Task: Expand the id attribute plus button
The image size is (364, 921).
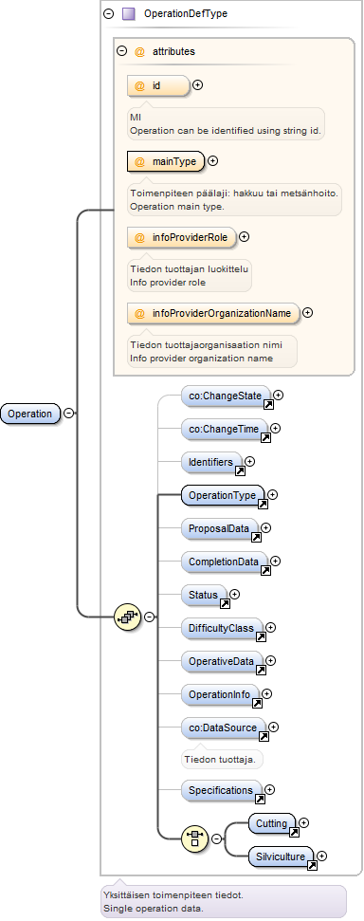Action: click(x=198, y=85)
